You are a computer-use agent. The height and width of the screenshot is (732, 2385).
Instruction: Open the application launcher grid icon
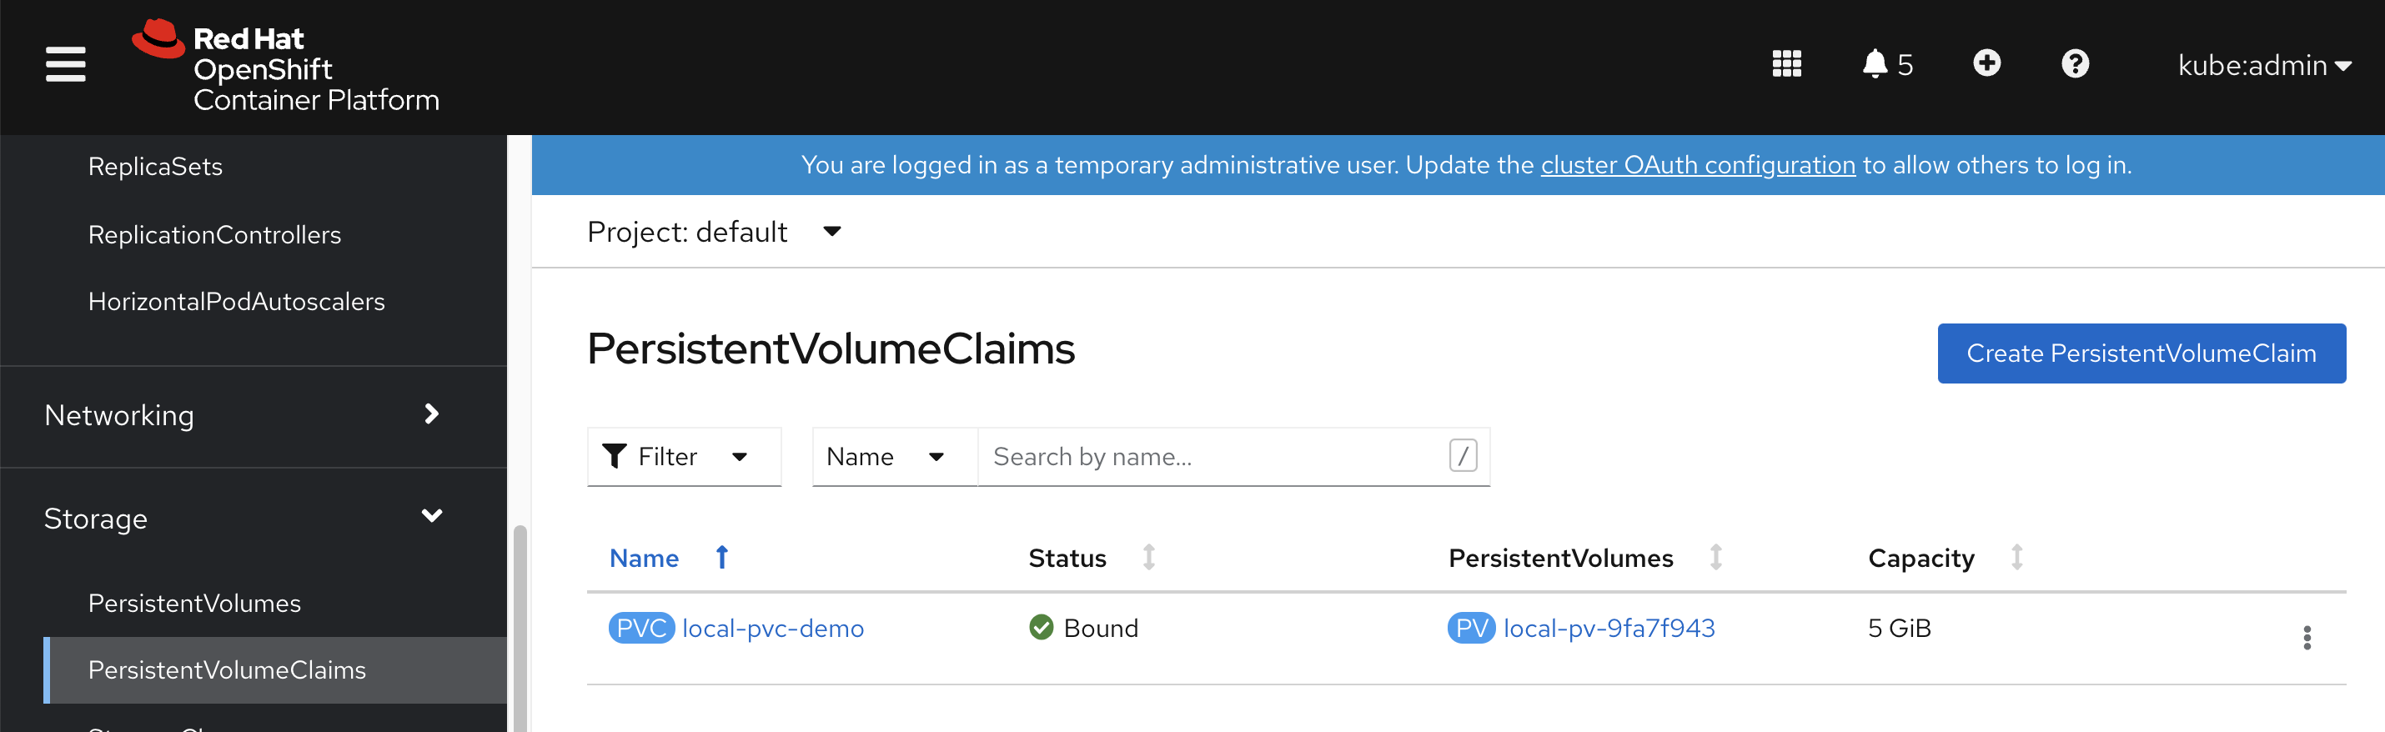tap(1786, 64)
